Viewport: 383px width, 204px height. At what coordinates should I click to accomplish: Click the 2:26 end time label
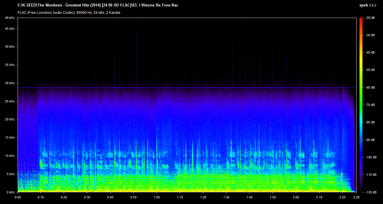356,197
